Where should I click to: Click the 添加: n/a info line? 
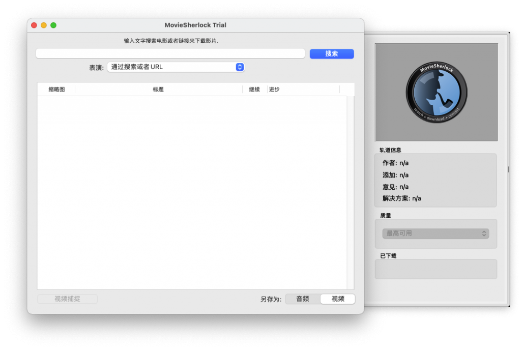pos(395,175)
